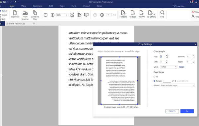The height and width of the screenshot is (126, 199).
Task: Open the Form ribbon tab
Action: [x=74, y=6]
